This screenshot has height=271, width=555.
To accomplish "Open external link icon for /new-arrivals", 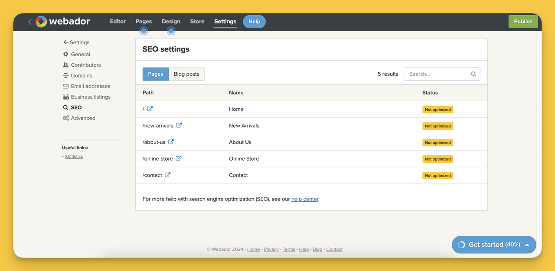I will [179, 126].
